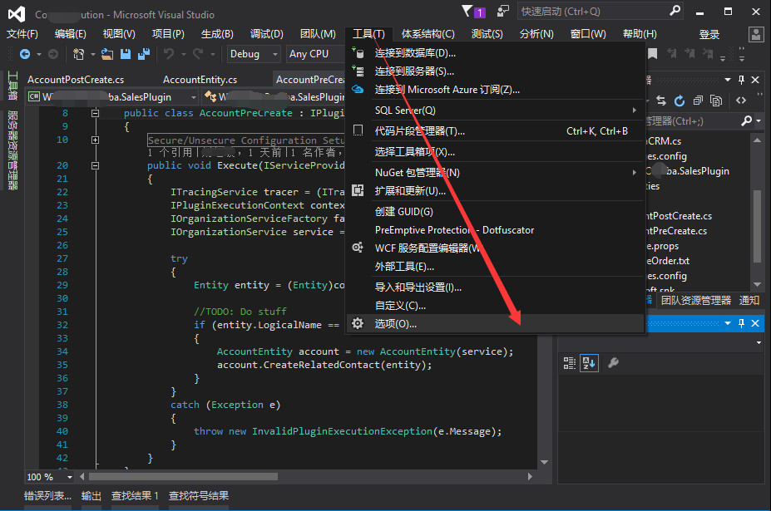Click the categorized view icon in Properties
This screenshot has height=511, width=771.
[570, 363]
